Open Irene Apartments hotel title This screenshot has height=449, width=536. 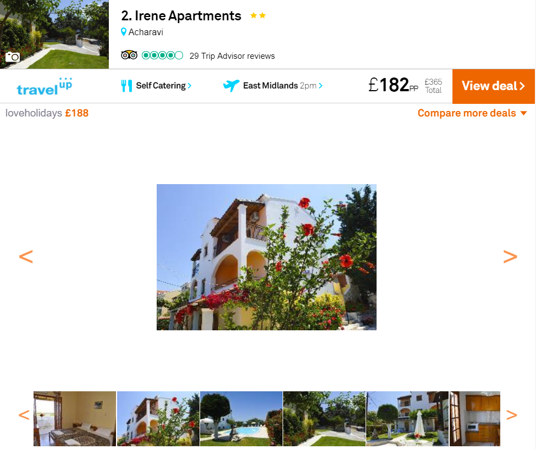point(181,16)
